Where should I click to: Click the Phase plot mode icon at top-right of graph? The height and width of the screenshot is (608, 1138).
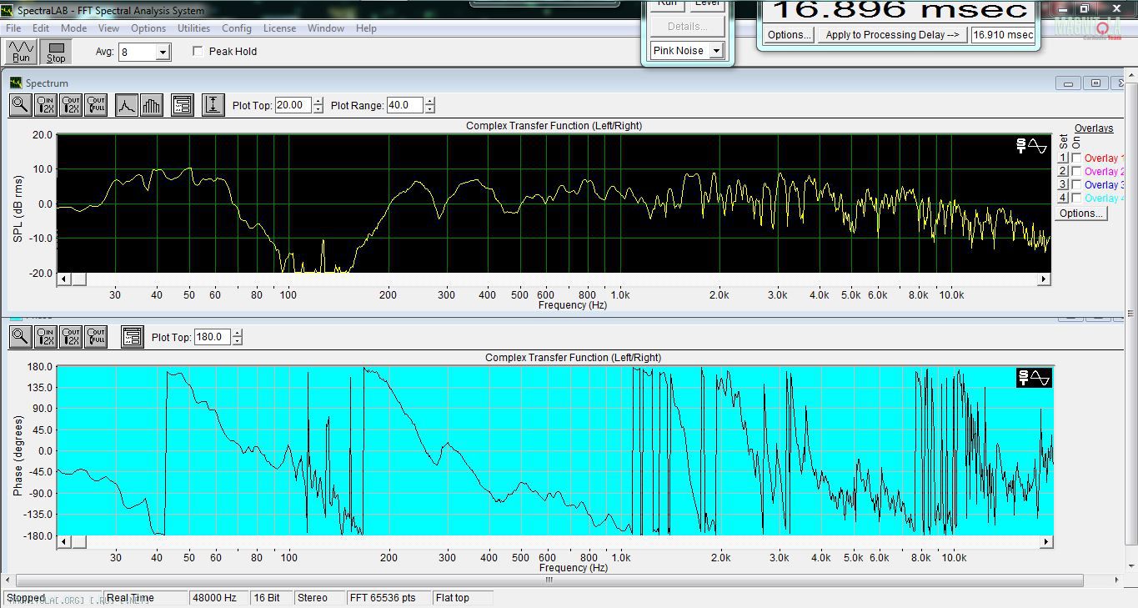(1034, 378)
